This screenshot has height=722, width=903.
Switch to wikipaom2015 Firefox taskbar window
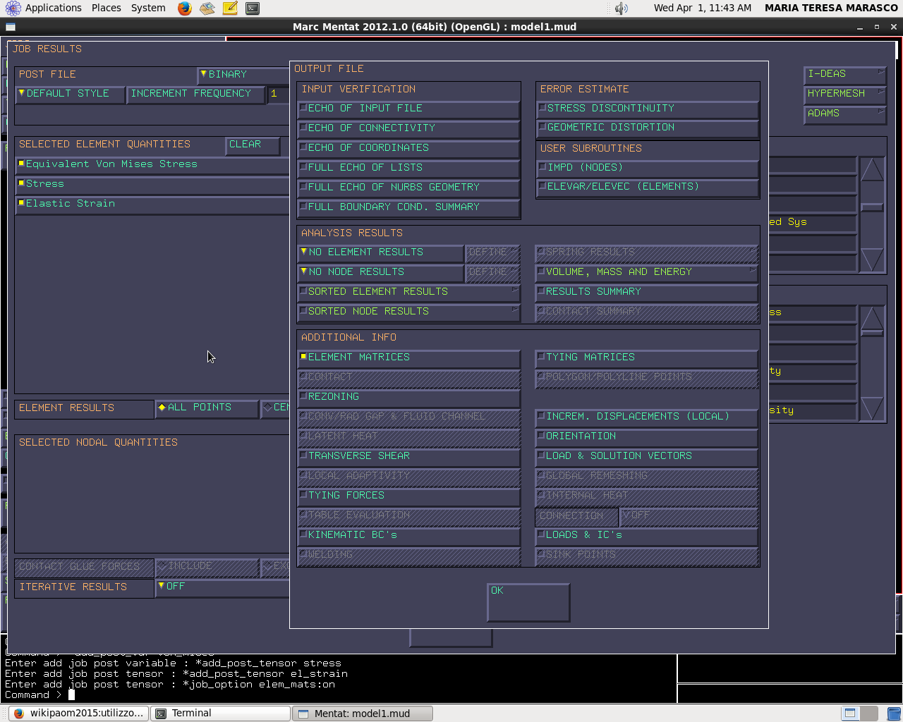pos(78,713)
